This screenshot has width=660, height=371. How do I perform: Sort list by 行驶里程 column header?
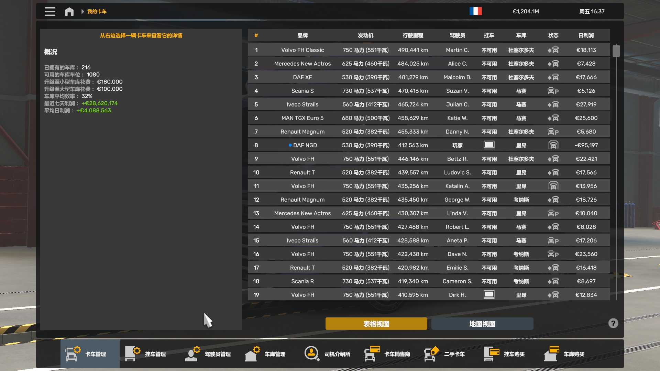412,35
